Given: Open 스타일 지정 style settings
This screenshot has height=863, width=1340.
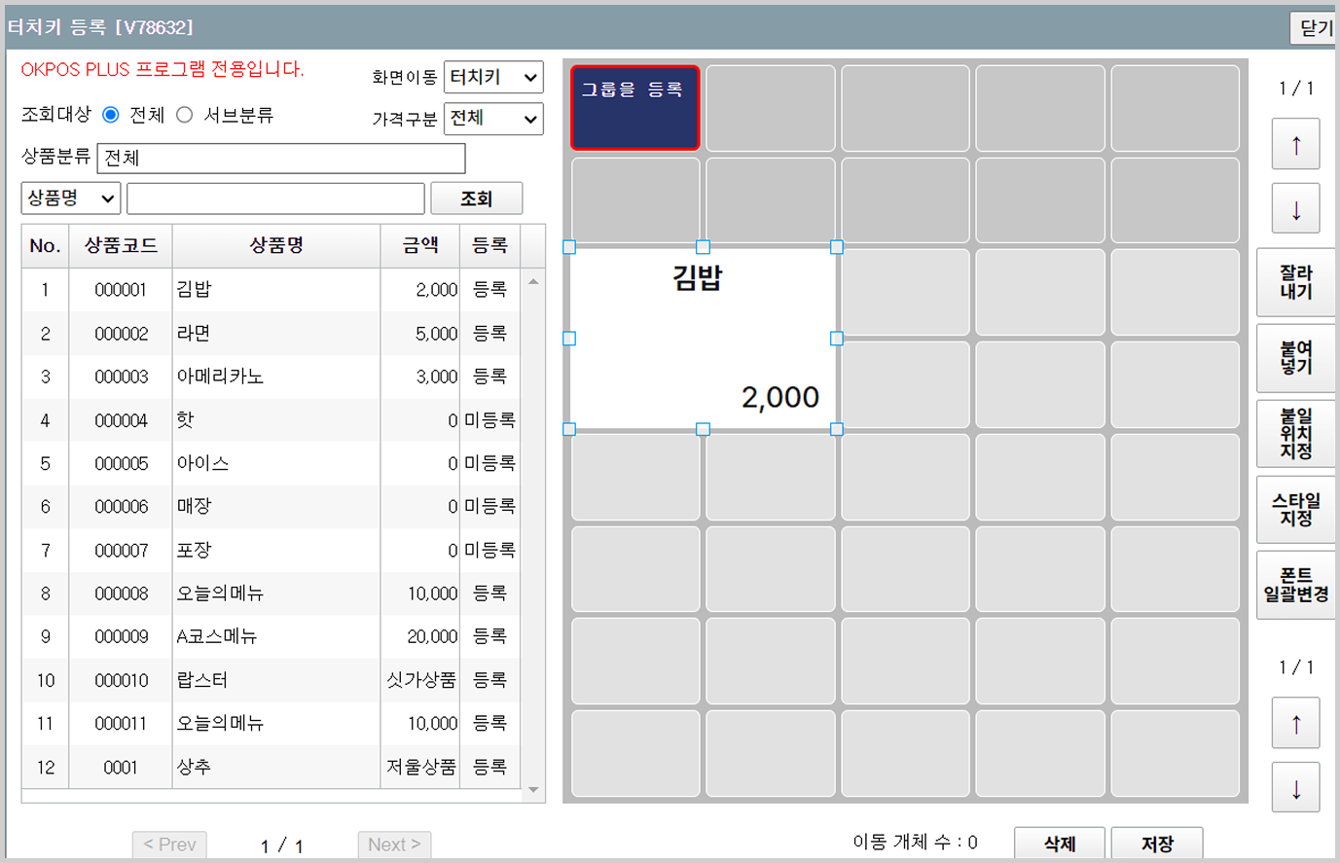Looking at the screenshot, I should [x=1295, y=509].
